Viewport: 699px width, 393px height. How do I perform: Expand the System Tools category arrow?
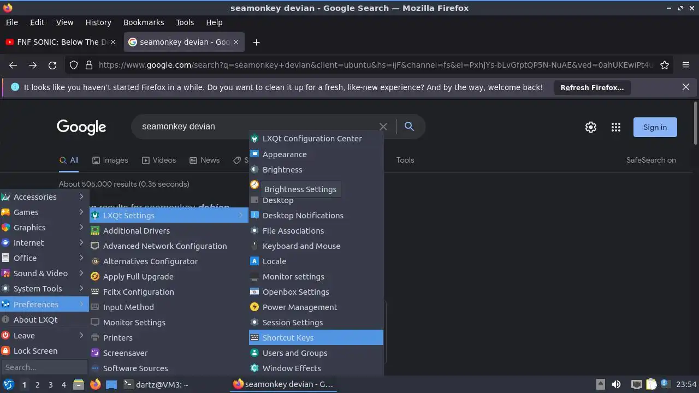(81, 288)
